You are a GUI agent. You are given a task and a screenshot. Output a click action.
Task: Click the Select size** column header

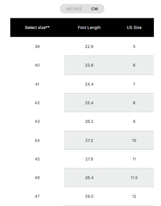37,27
